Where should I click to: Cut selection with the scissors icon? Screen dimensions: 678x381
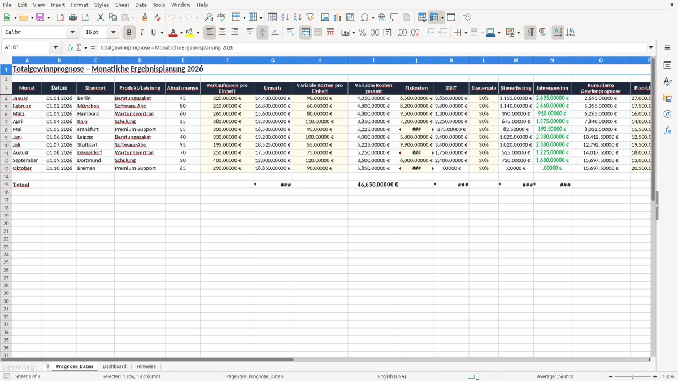(x=101, y=17)
